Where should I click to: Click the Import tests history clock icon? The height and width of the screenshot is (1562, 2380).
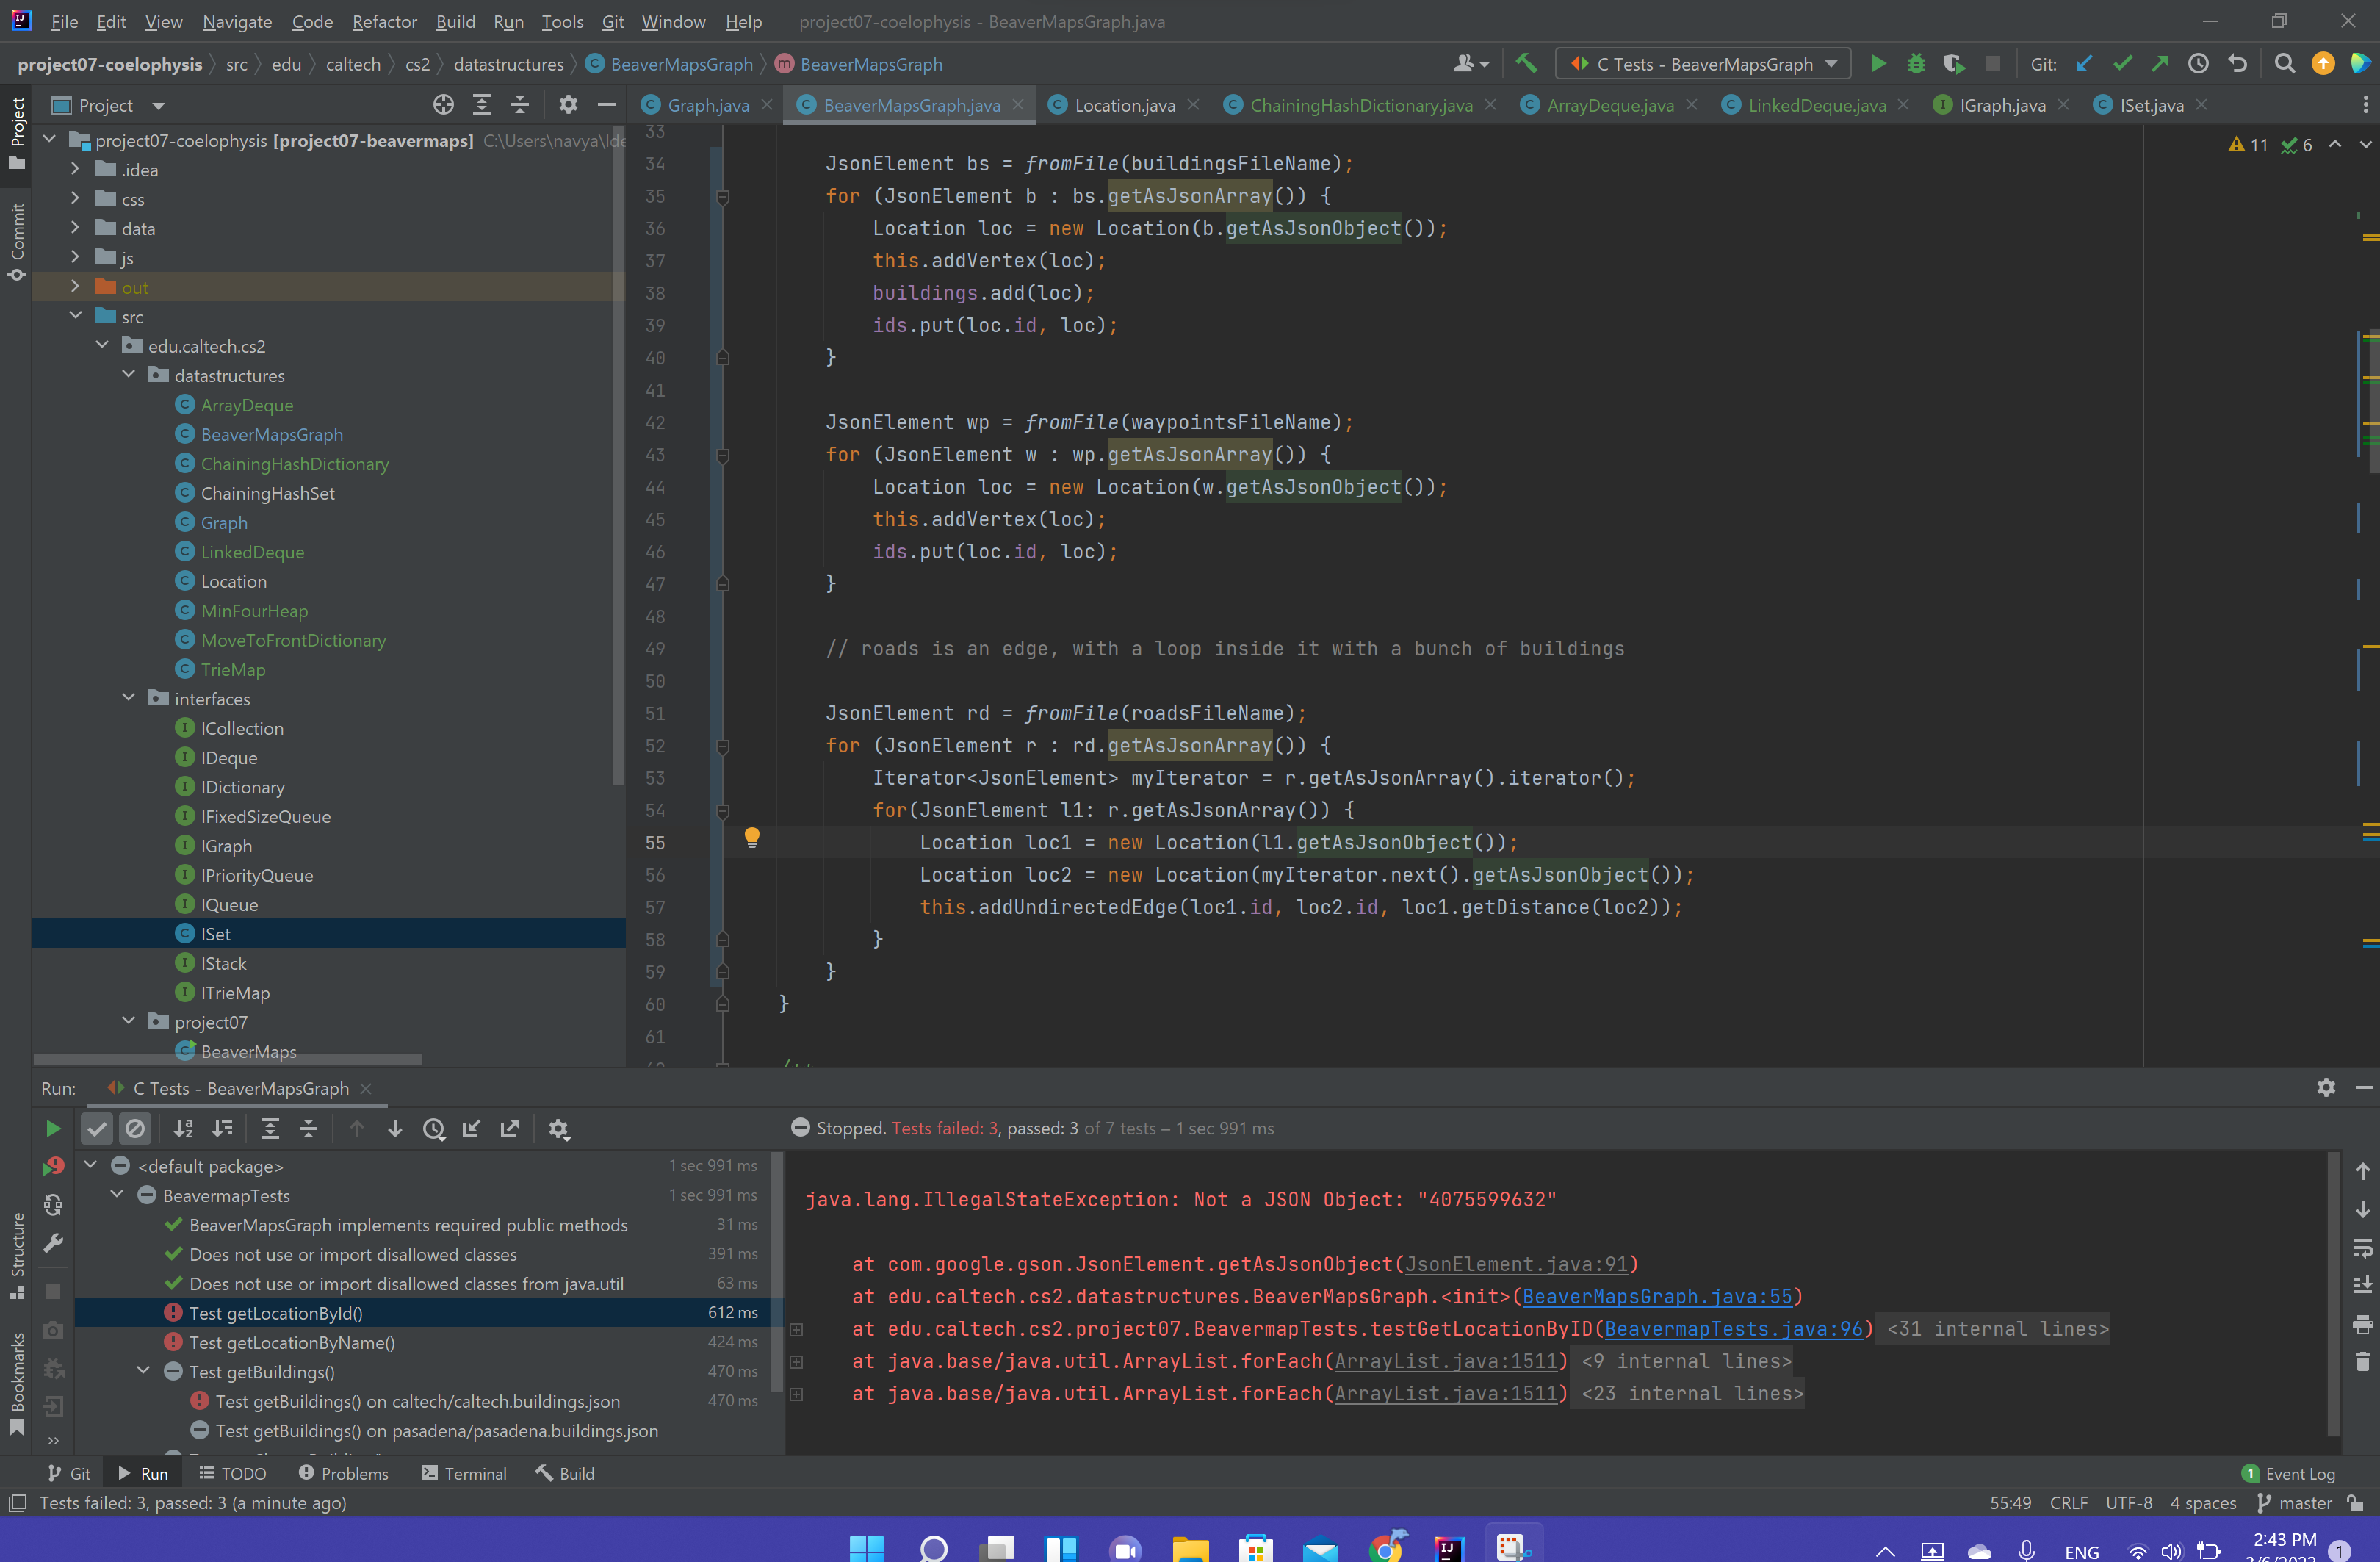click(x=433, y=1129)
